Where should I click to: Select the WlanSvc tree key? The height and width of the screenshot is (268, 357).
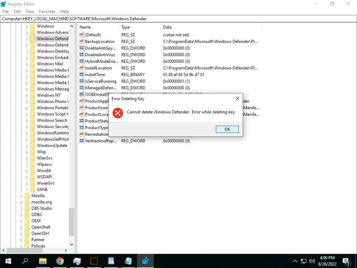click(45, 158)
